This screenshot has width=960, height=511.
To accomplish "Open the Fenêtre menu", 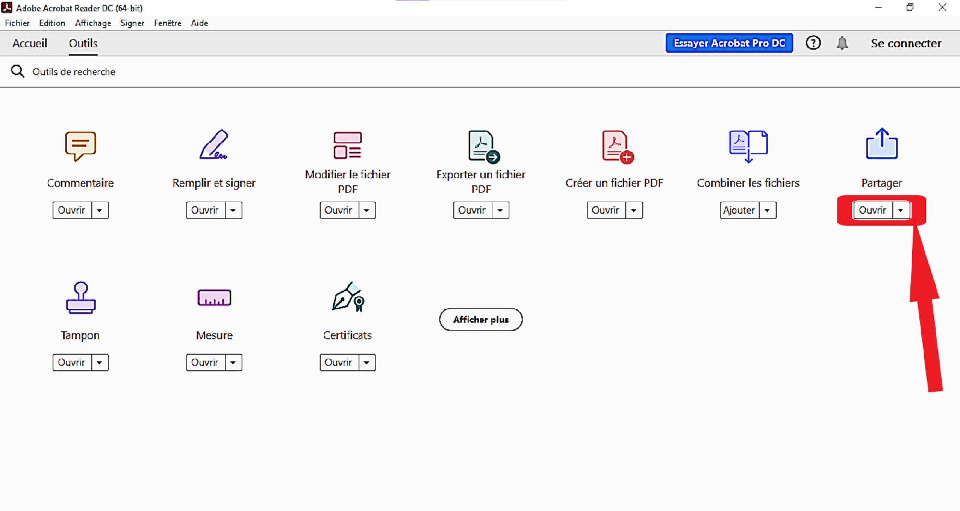I will tap(168, 23).
